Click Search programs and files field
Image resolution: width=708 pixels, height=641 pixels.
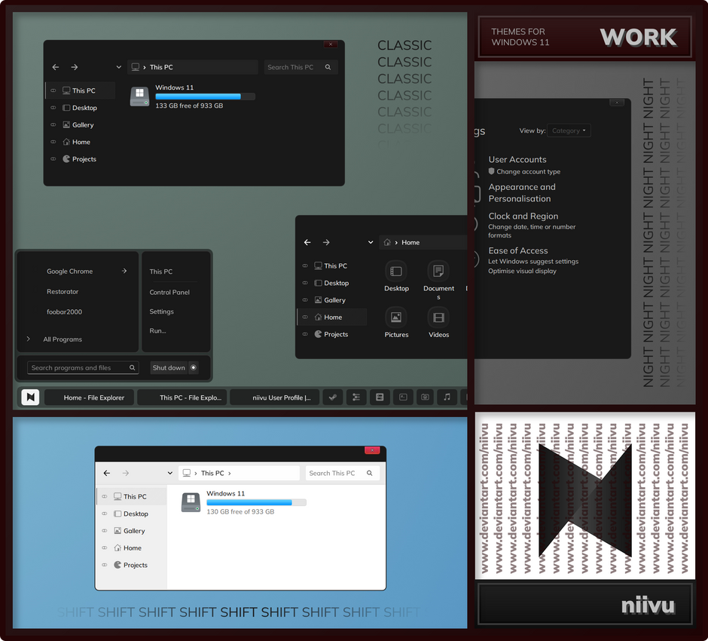pos(83,367)
